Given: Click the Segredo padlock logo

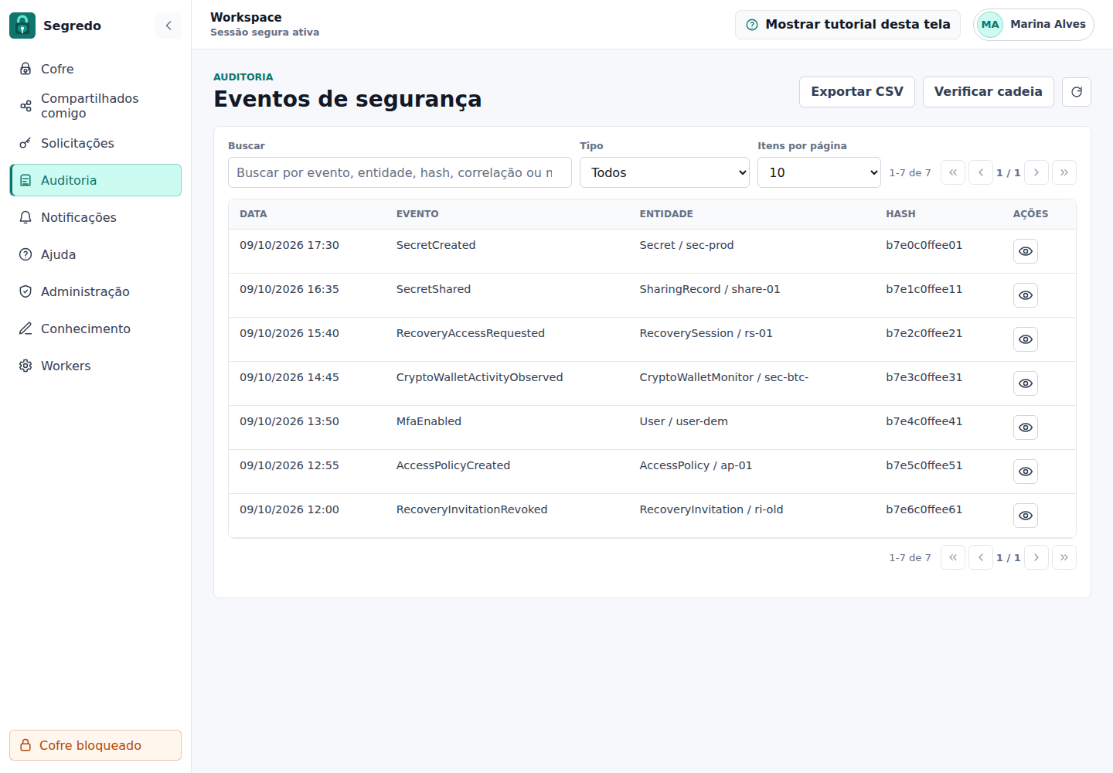Looking at the screenshot, I should (x=22, y=26).
